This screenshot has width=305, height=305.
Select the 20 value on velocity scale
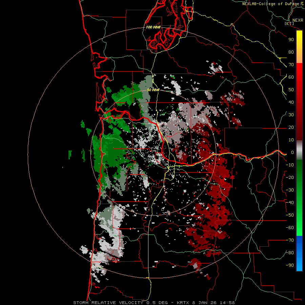pos(291,127)
